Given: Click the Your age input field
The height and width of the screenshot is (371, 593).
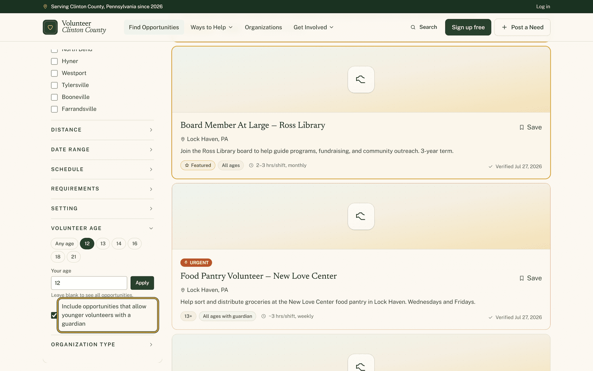Looking at the screenshot, I should pyautogui.click(x=89, y=283).
